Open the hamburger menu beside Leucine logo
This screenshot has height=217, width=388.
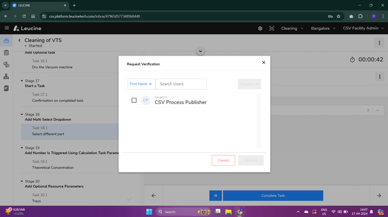click(x=7, y=28)
